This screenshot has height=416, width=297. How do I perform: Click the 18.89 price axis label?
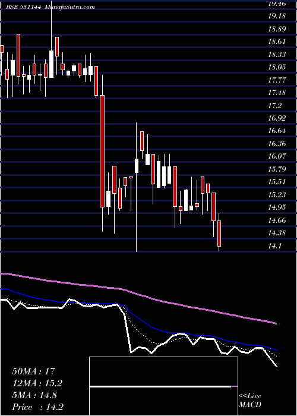click(x=276, y=29)
